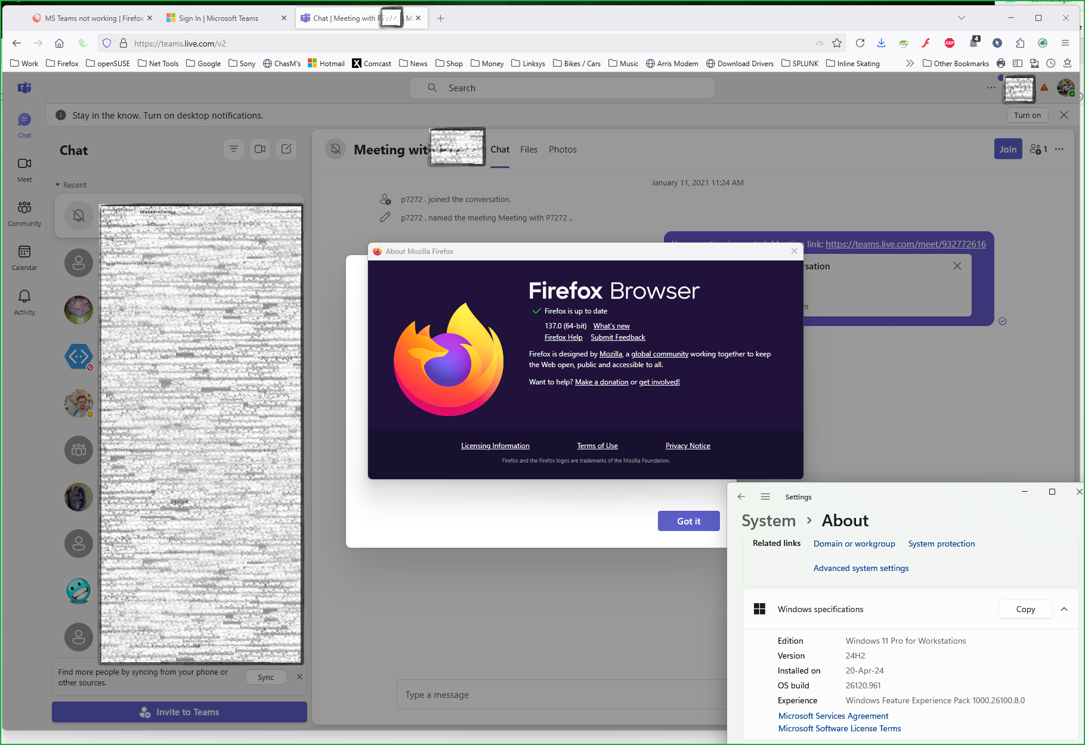
Task: Open Community in Teams sidebar
Action: click(24, 214)
